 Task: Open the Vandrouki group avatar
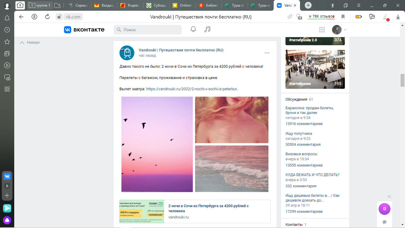(x=127, y=53)
